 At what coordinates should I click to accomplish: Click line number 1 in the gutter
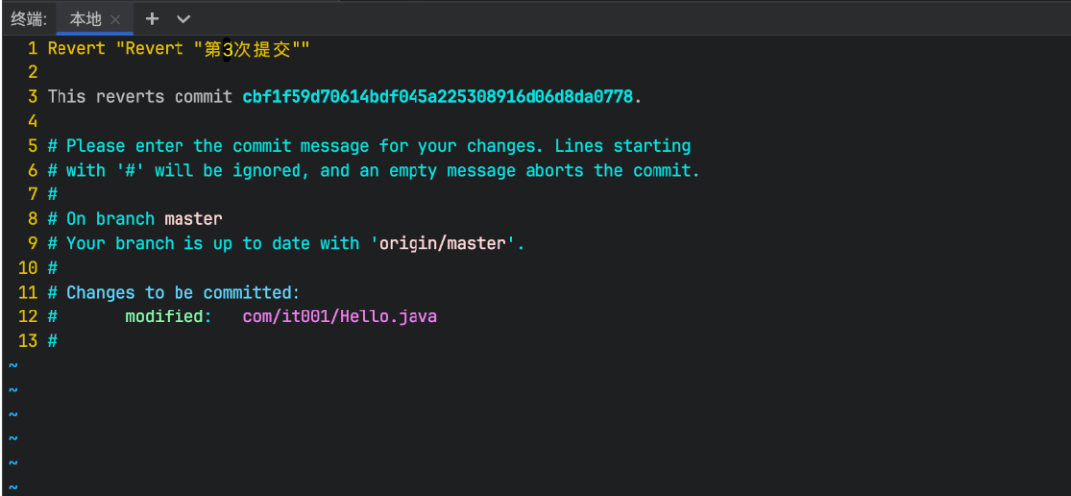(x=33, y=49)
